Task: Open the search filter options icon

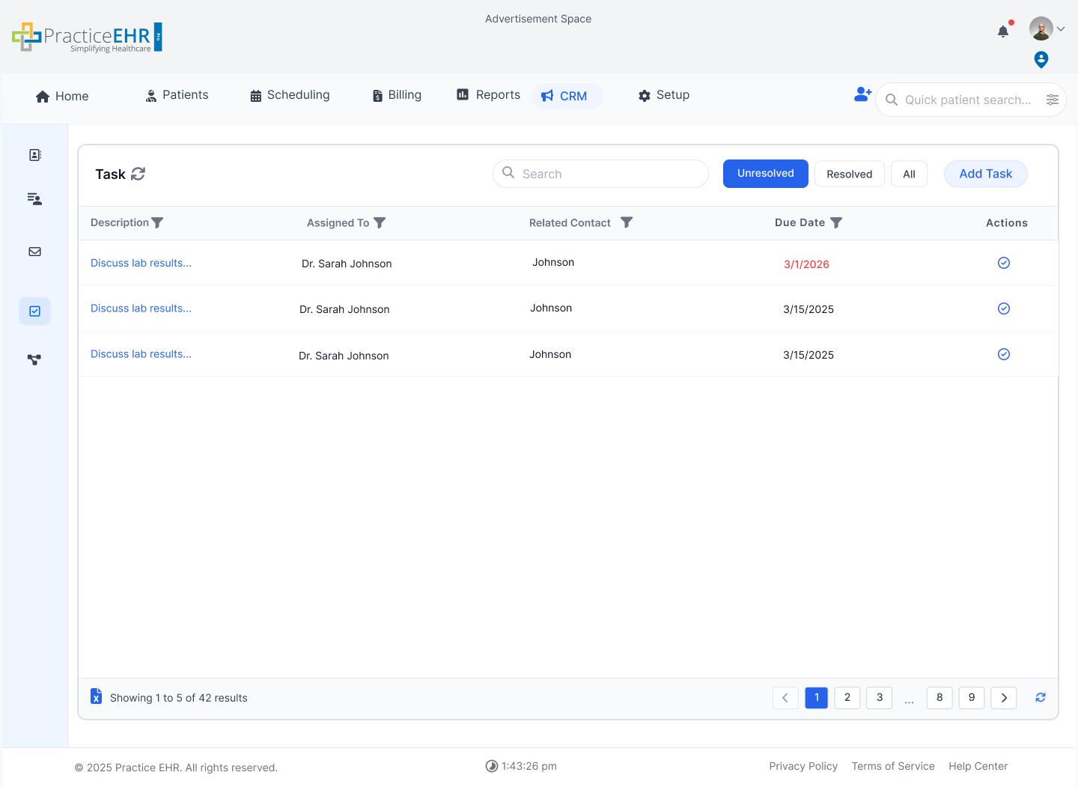Action: 1053,99
